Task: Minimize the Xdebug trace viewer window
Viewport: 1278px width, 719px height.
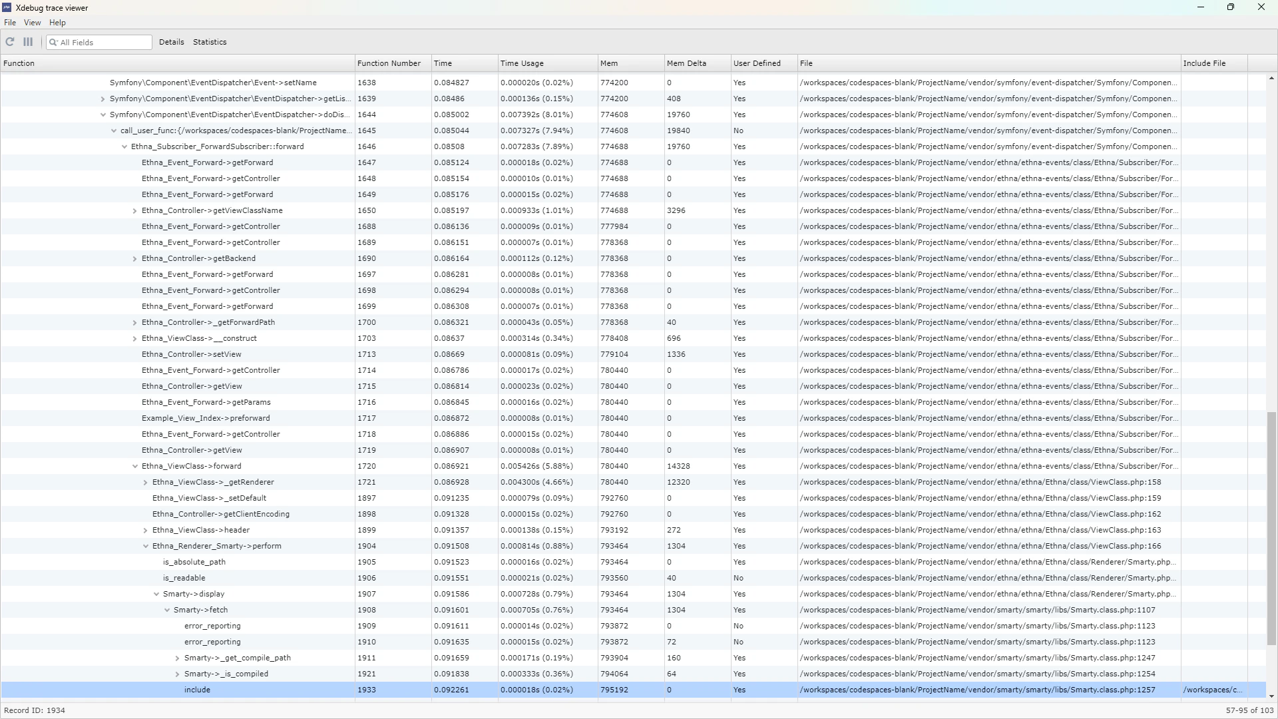Action: tap(1201, 7)
